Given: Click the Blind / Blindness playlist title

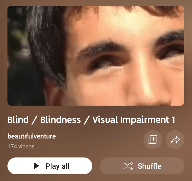Looking at the screenshot, I should 91,120.
